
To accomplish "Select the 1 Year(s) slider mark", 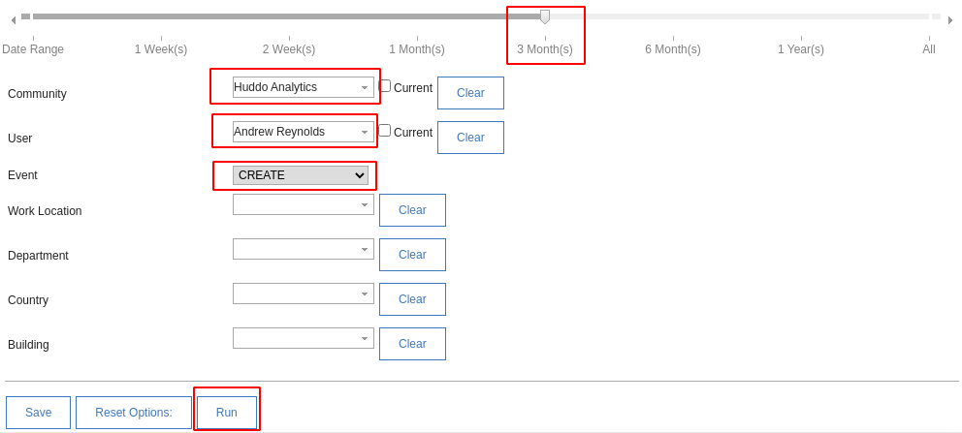I will click(x=801, y=49).
